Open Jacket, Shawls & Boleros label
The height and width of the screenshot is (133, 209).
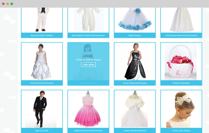(x=135, y=130)
